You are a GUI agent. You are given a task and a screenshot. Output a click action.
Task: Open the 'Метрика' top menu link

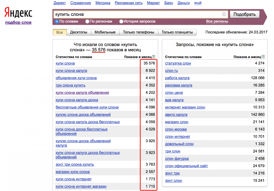click(x=103, y=3)
